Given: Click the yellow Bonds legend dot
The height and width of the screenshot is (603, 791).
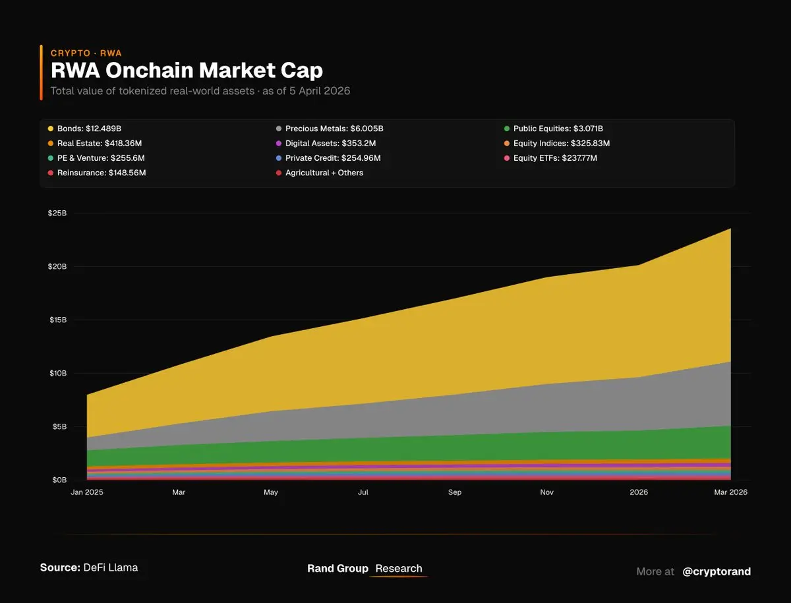Looking at the screenshot, I should click(51, 129).
